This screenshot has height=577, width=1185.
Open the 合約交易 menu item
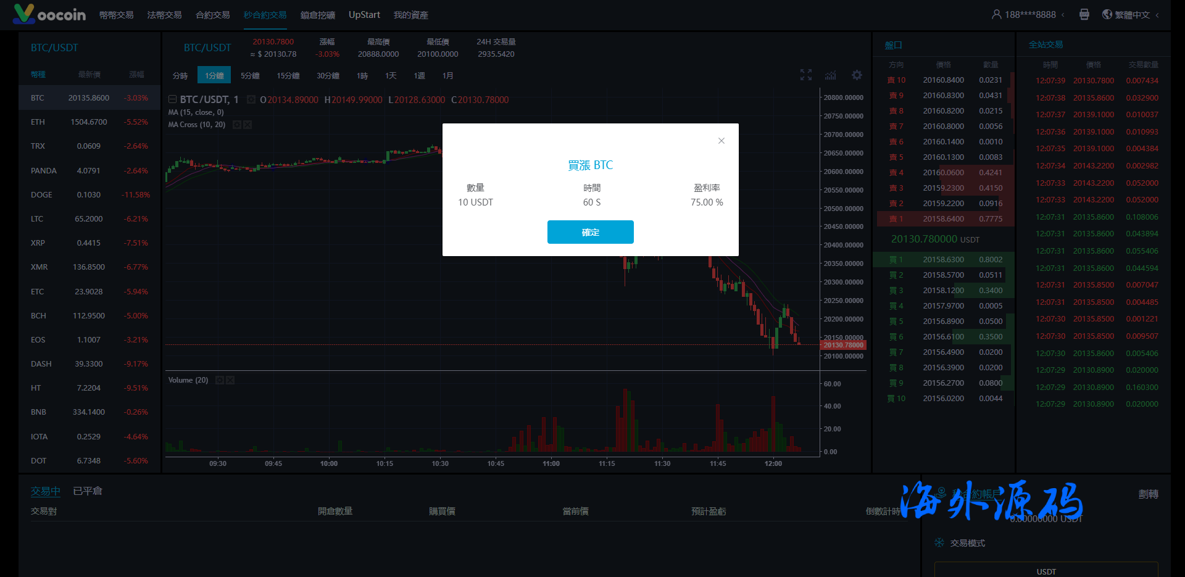point(212,15)
